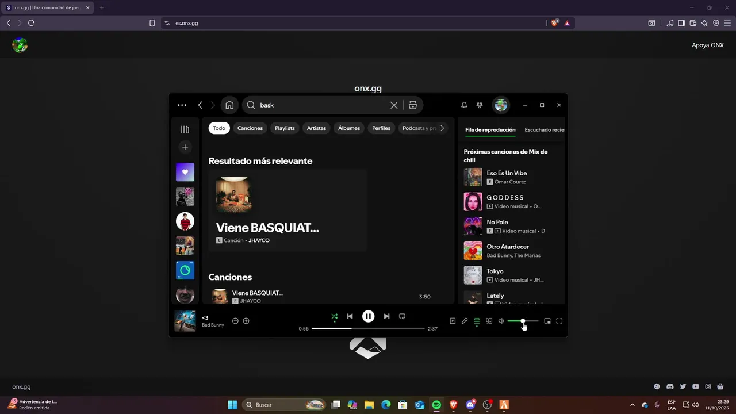Open the Liked Songs playlist
736x414 pixels.
[185, 172]
